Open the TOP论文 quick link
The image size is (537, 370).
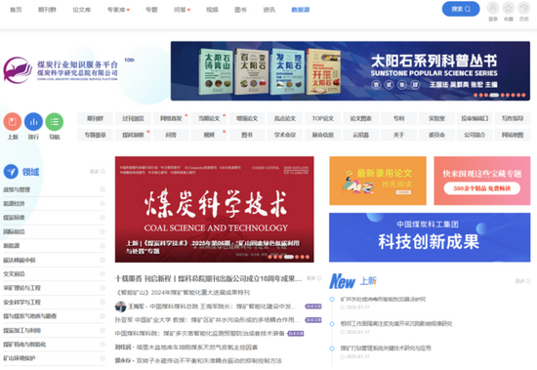point(322,118)
